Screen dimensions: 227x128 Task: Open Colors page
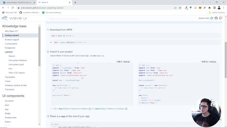(8, 81)
